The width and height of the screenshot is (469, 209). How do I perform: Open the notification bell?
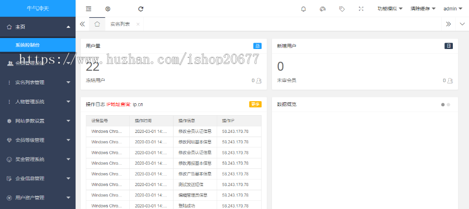[303, 9]
